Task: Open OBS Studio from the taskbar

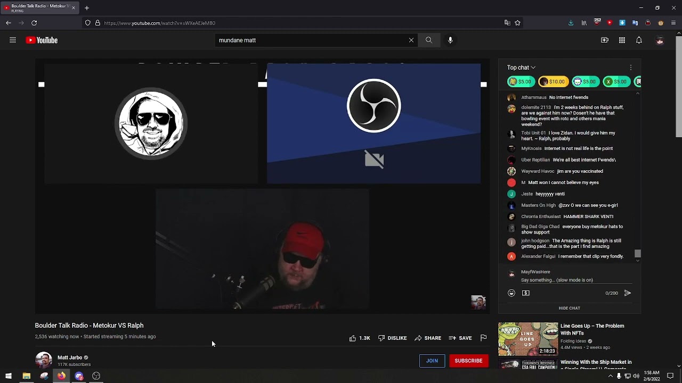Action: pyautogui.click(x=96, y=376)
